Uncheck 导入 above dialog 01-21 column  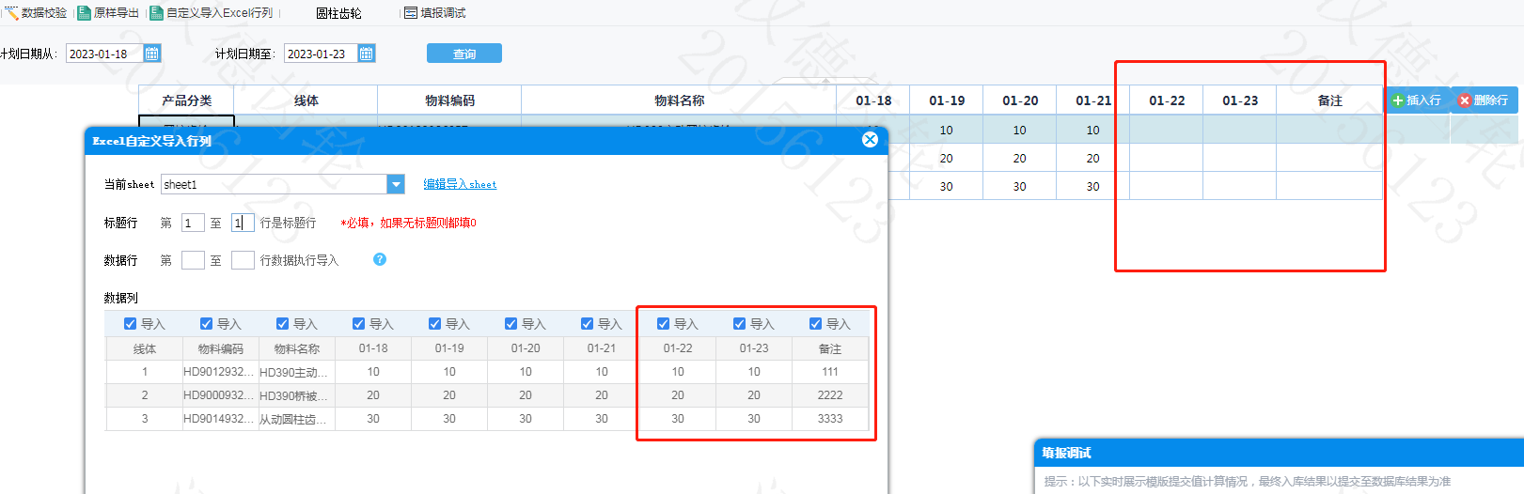point(587,324)
